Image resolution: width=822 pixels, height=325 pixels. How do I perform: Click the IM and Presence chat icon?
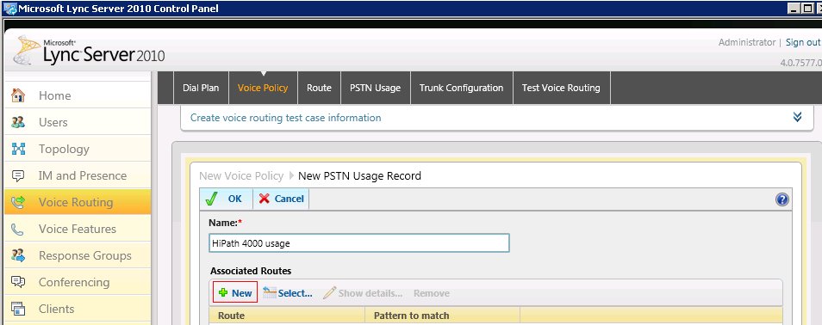click(x=18, y=176)
